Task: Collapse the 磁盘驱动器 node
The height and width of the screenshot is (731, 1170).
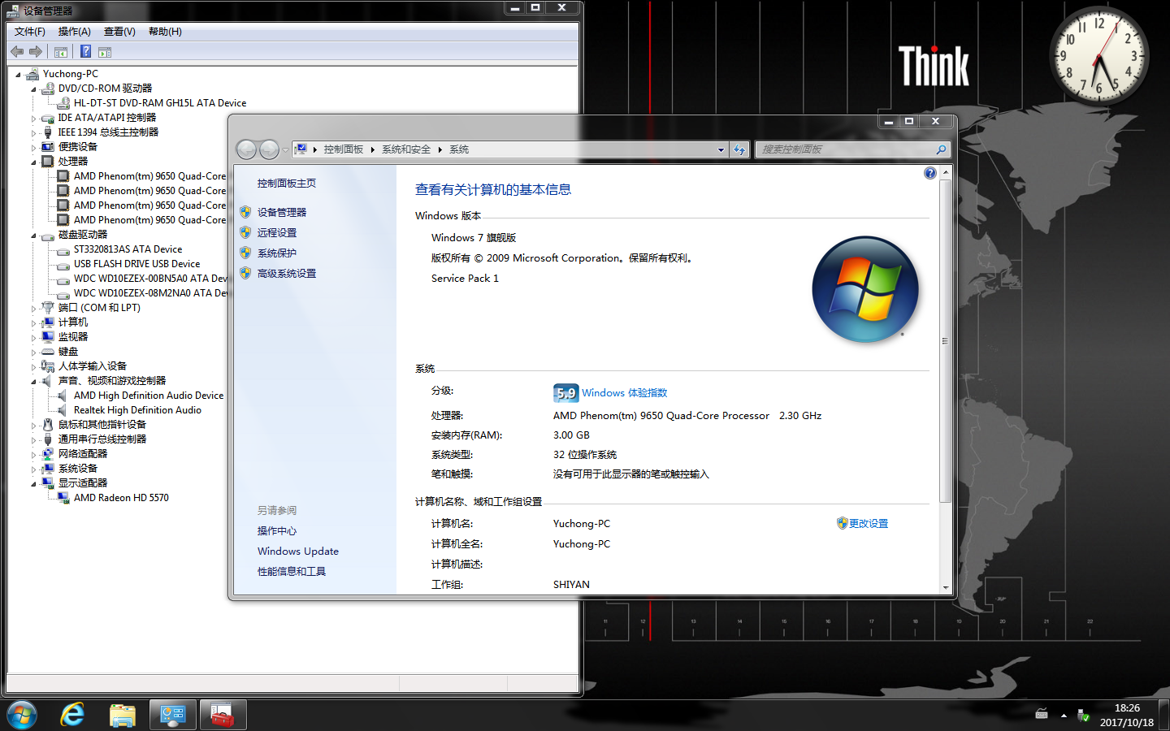Action: 33,236
